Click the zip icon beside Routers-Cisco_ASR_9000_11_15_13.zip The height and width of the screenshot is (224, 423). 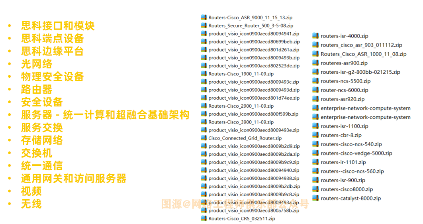point(204,17)
